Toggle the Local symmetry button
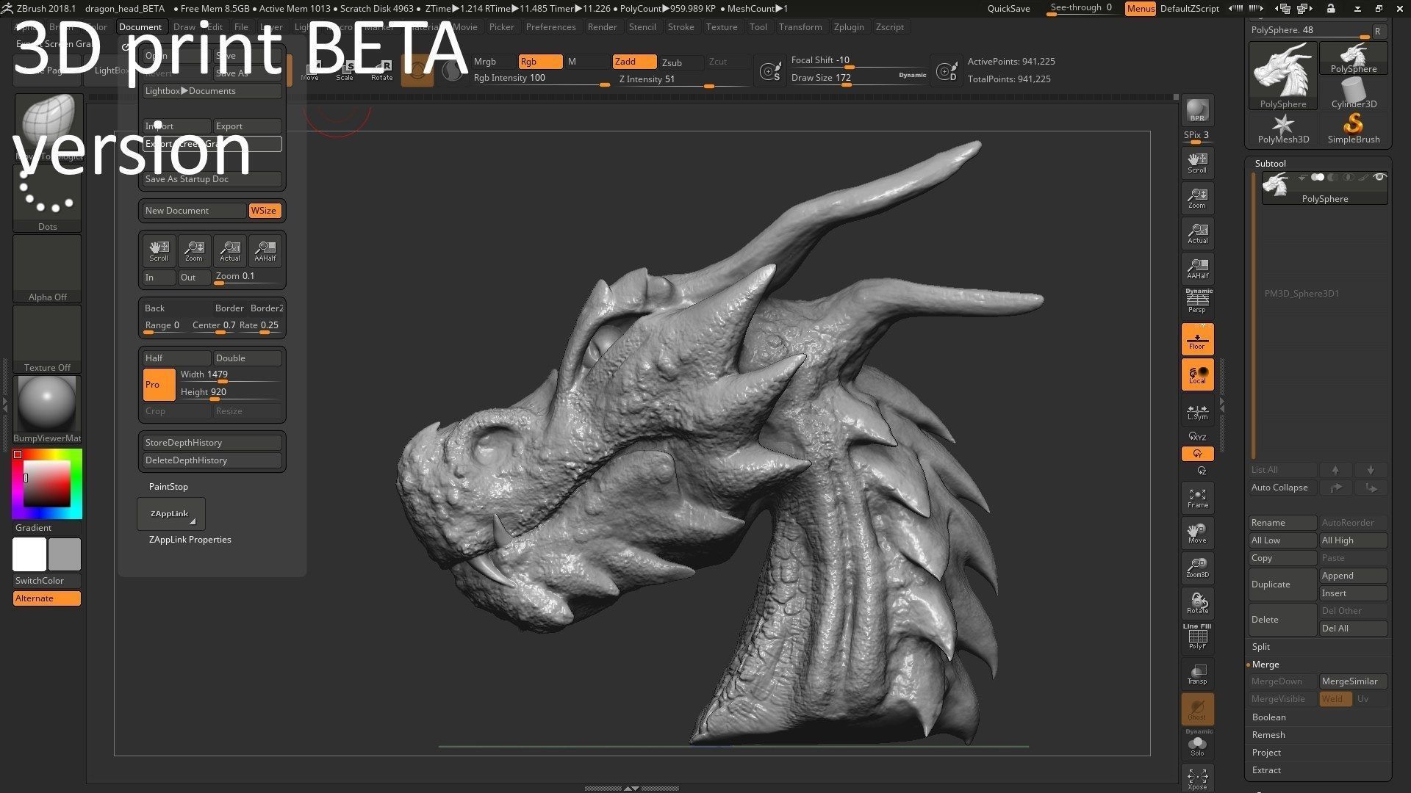Viewport: 1411px width, 793px height. click(x=1197, y=374)
